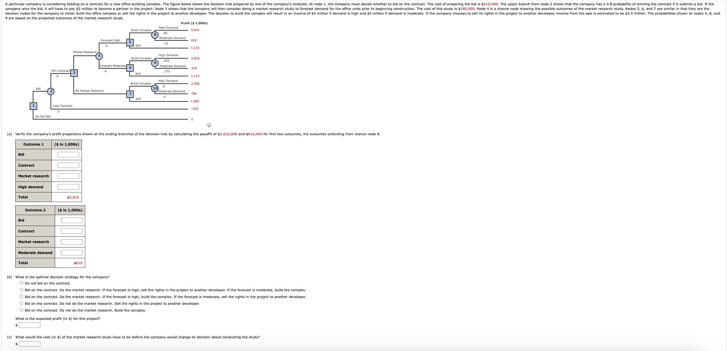This screenshot has height=351, width=727.
Task: Click Outcome 1 High demand input field
Action: pyautogui.click(x=68, y=187)
